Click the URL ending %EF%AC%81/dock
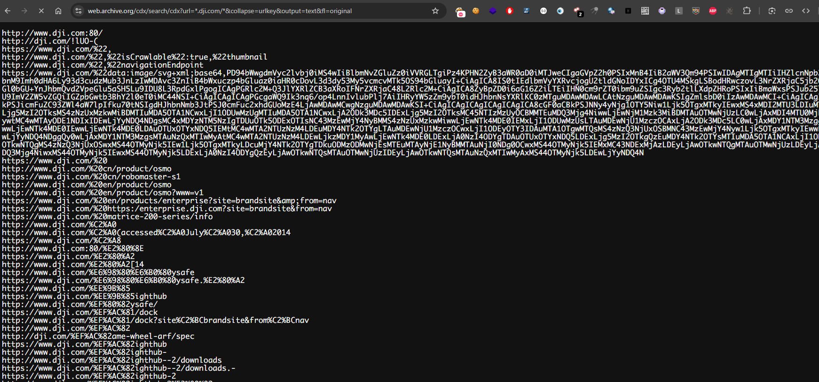This screenshot has width=819, height=382. coord(79,312)
